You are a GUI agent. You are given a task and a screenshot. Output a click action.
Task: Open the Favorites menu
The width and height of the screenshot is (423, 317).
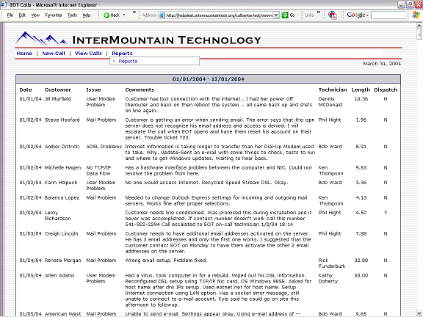(54, 15)
